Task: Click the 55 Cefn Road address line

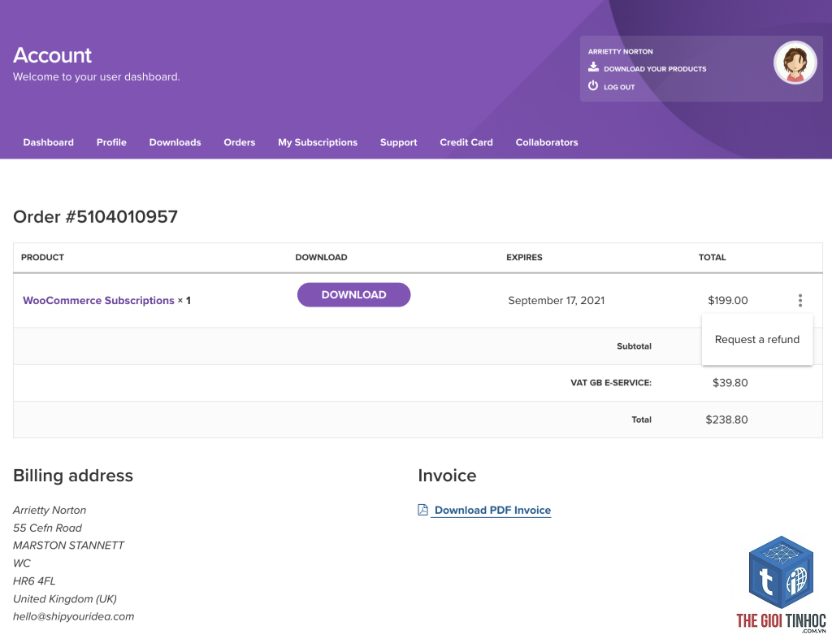Action: click(x=47, y=528)
